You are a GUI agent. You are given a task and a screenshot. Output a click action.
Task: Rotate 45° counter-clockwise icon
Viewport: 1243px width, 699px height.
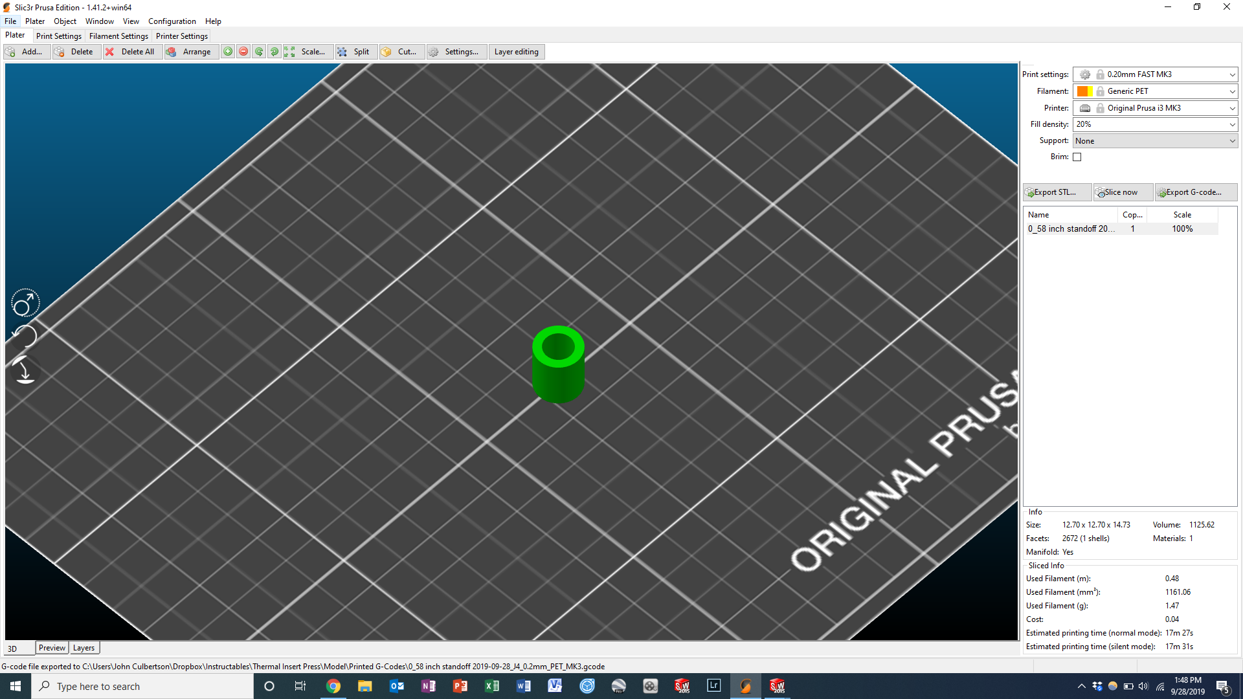pos(259,52)
